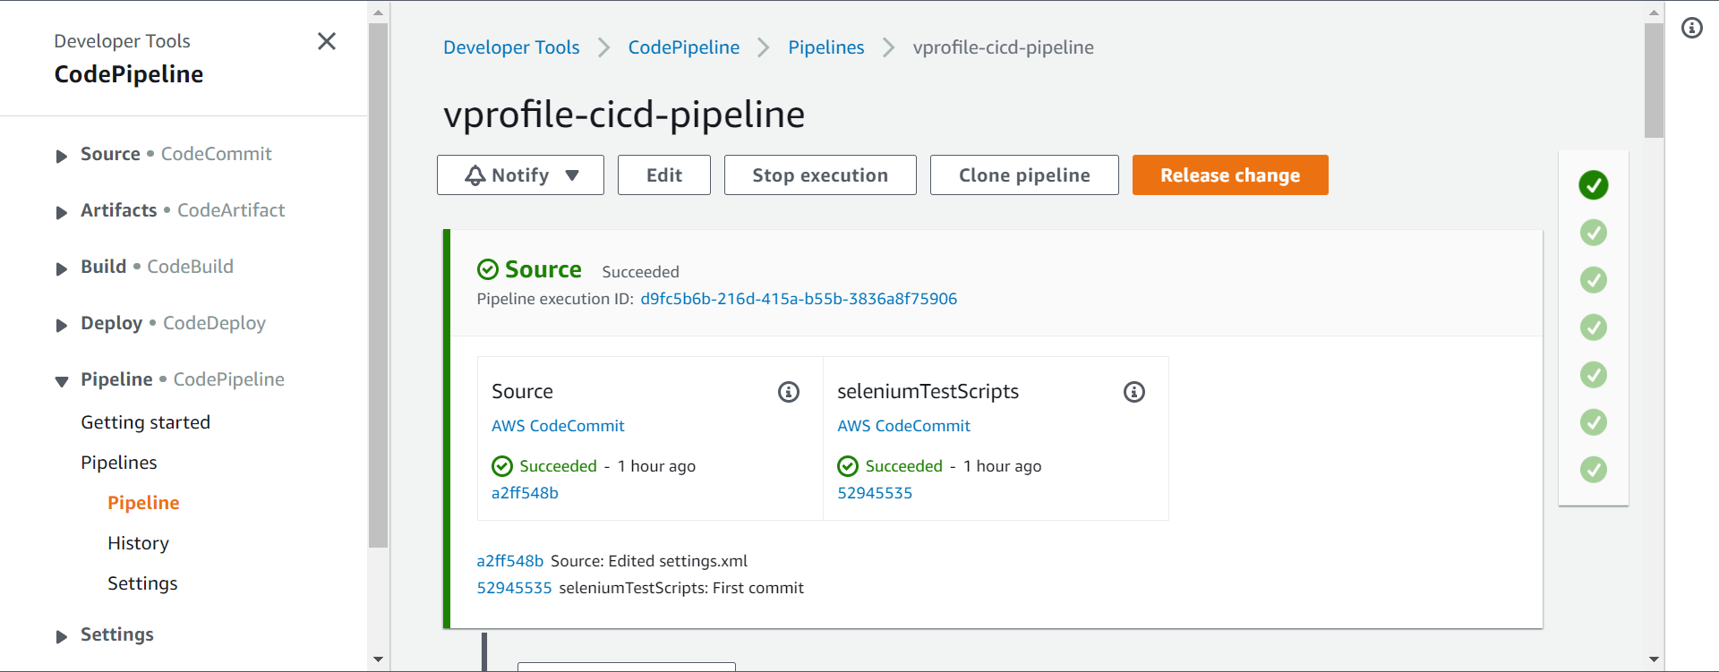Open commit a2ff548b link in Source card
The image size is (1719, 672).
pyautogui.click(x=525, y=493)
